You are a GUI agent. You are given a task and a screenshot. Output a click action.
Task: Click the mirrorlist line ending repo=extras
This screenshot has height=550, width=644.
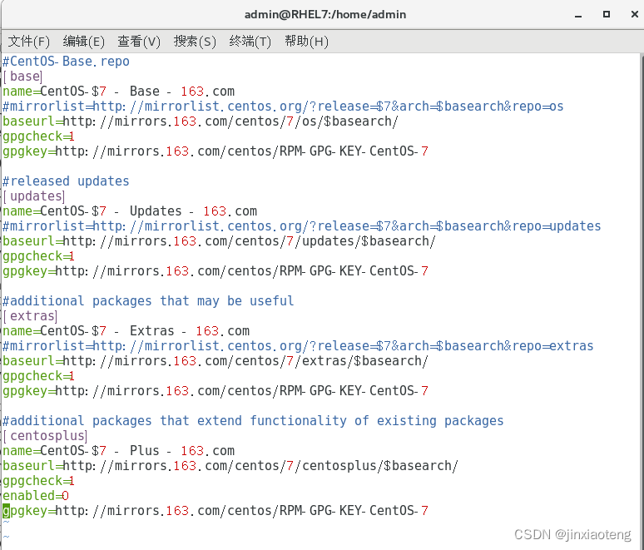(298, 346)
